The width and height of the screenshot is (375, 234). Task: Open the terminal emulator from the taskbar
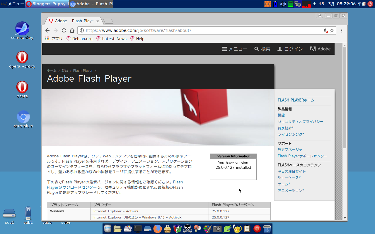[138, 228]
